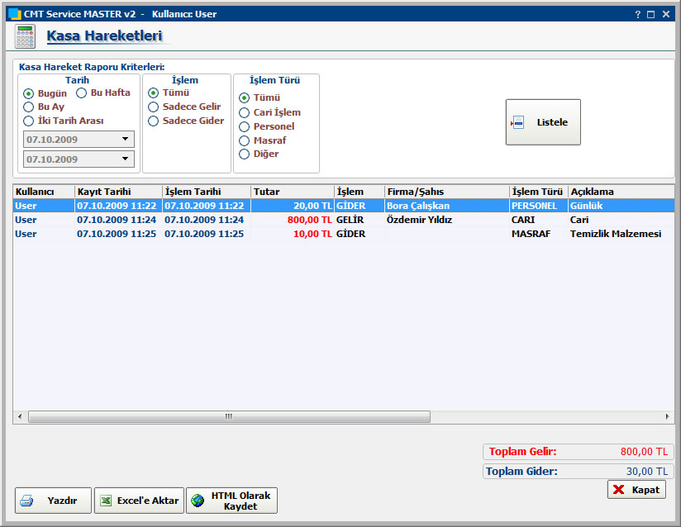This screenshot has width=681, height=527.
Task: Select the Sadece Gelir radio button
Action: (x=154, y=107)
